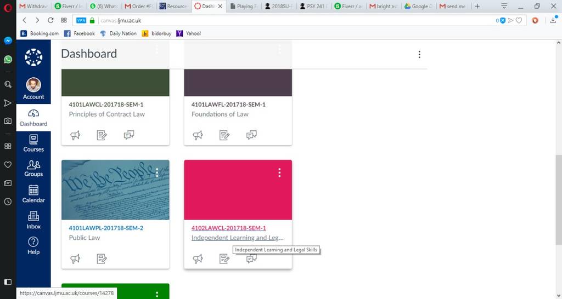This screenshot has height=299, width=562.
Task: Open Groups in Canvas sidebar
Action: point(33,169)
